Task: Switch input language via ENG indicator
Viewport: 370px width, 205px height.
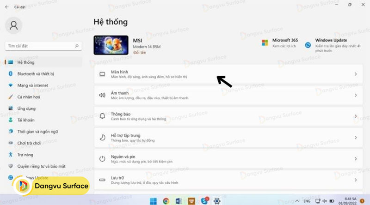Action: point(307,201)
